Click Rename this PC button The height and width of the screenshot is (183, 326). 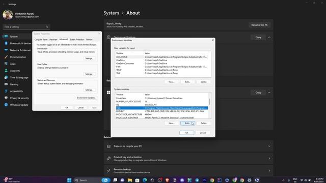tap(259, 25)
